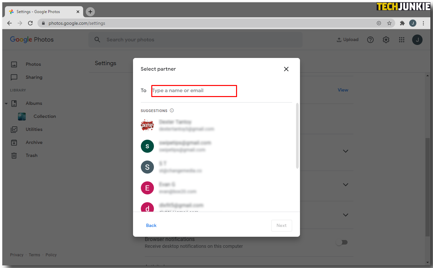Toggle Browser notifications switch
433x268 pixels.
(342, 242)
